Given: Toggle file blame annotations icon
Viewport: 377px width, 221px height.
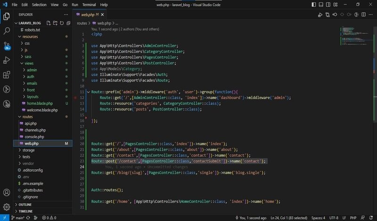Looking at the screenshot, I should [356, 15].
